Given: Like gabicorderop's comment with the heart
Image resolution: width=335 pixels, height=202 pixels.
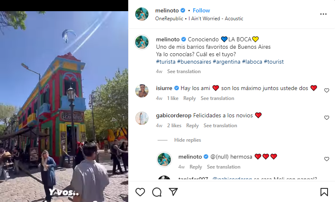Looking at the screenshot, I should [327, 118].
